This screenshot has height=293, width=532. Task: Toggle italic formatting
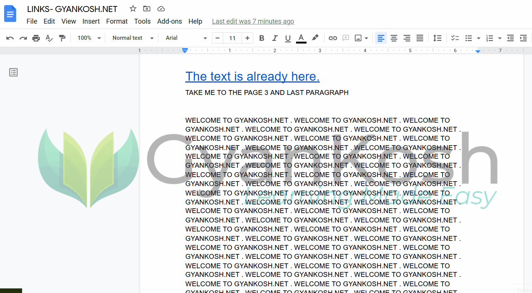275,38
